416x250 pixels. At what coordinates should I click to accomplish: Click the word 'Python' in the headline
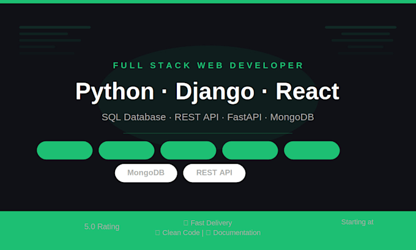(114, 92)
